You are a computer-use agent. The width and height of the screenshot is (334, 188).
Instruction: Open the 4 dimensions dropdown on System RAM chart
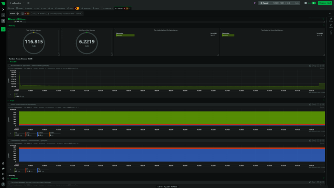pyautogui.click(x=51, y=108)
